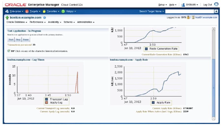Click the SYSMAN user icon
The height and width of the screenshot is (126, 222).
click(x=183, y=5)
